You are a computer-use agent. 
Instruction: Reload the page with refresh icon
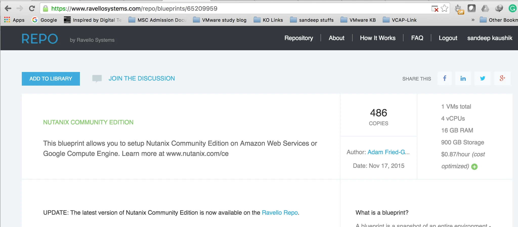tap(32, 9)
